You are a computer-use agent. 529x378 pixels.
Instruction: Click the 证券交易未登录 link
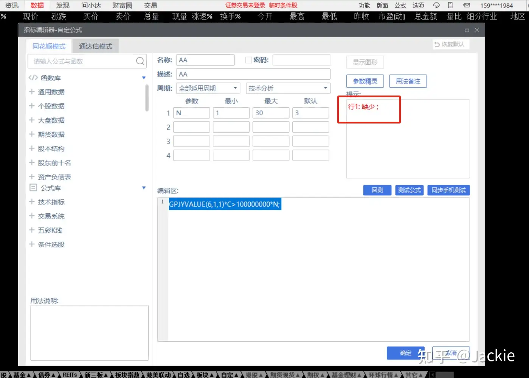245,5
